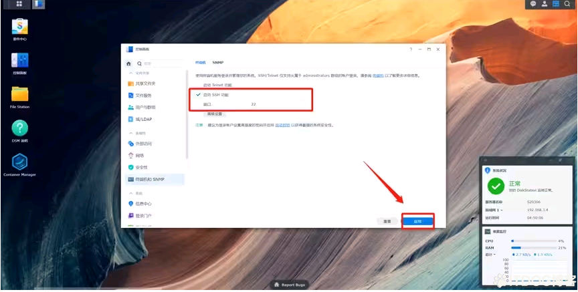Toggle the 启动 SSH 功能 checkbox
578x292 pixels.
[198, 95]
